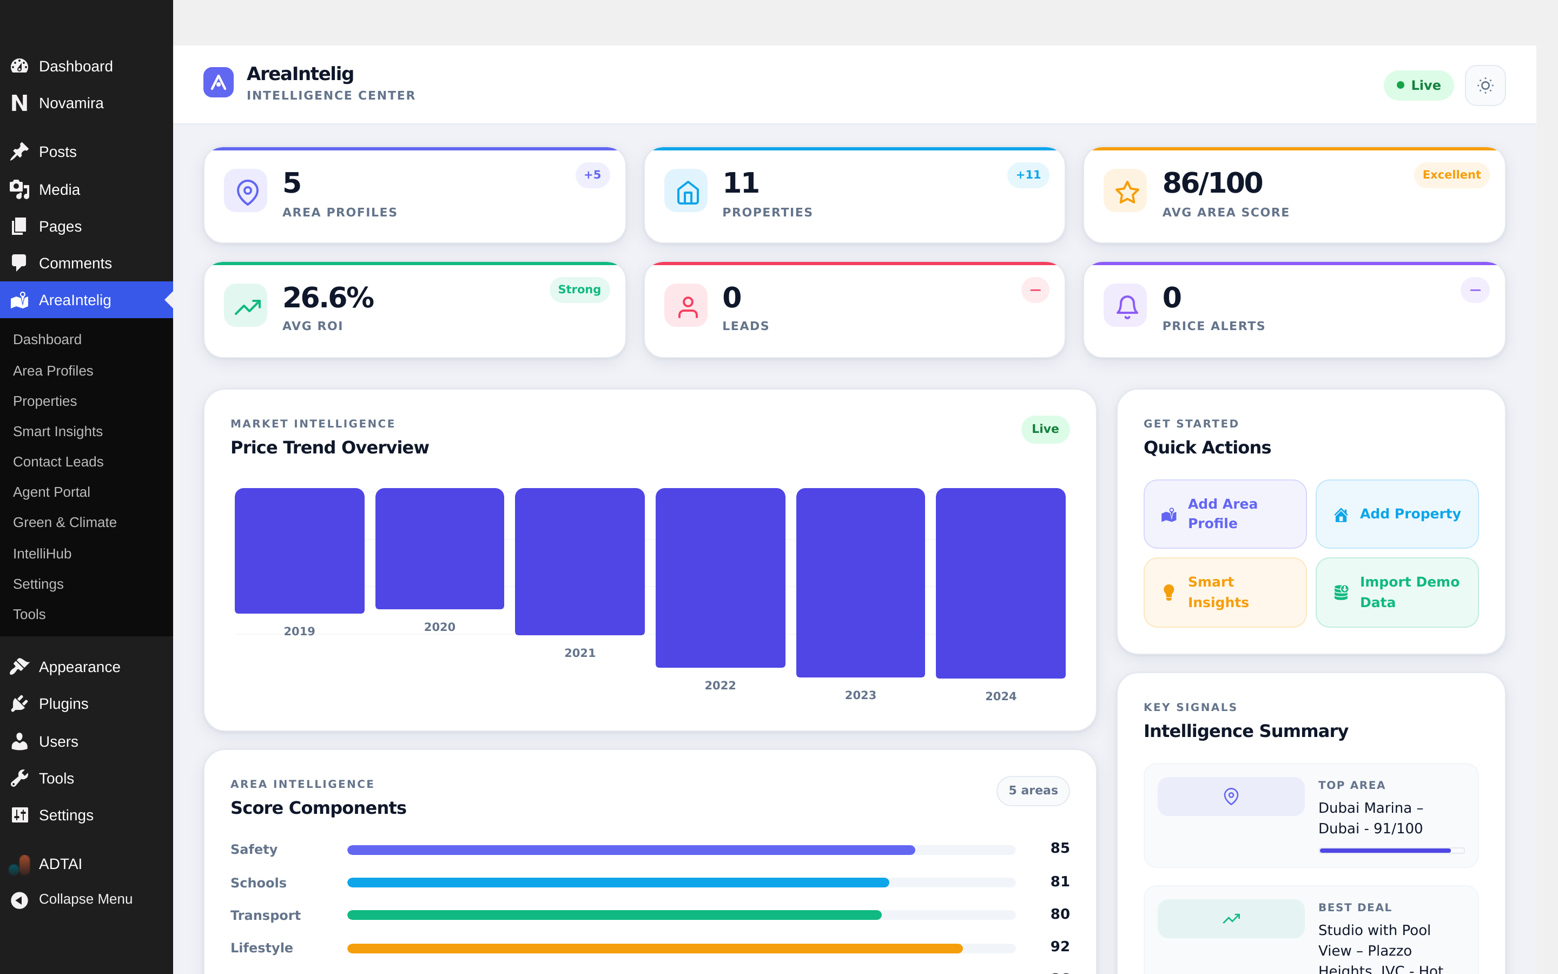Click the AreaIntelig map icon in sidebar
This screenshot has height=974, width=1558.
[19, 300]
